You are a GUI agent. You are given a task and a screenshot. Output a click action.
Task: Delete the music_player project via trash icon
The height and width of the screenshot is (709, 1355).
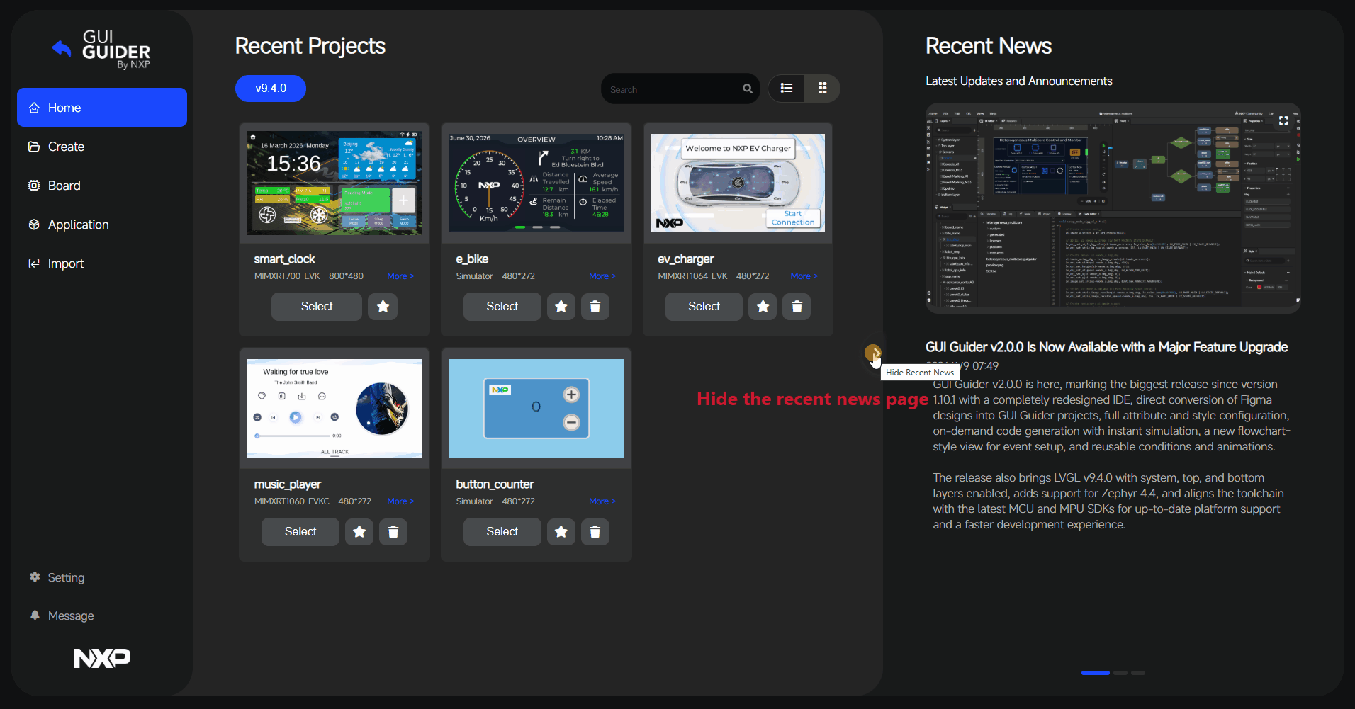click(393, 532)
